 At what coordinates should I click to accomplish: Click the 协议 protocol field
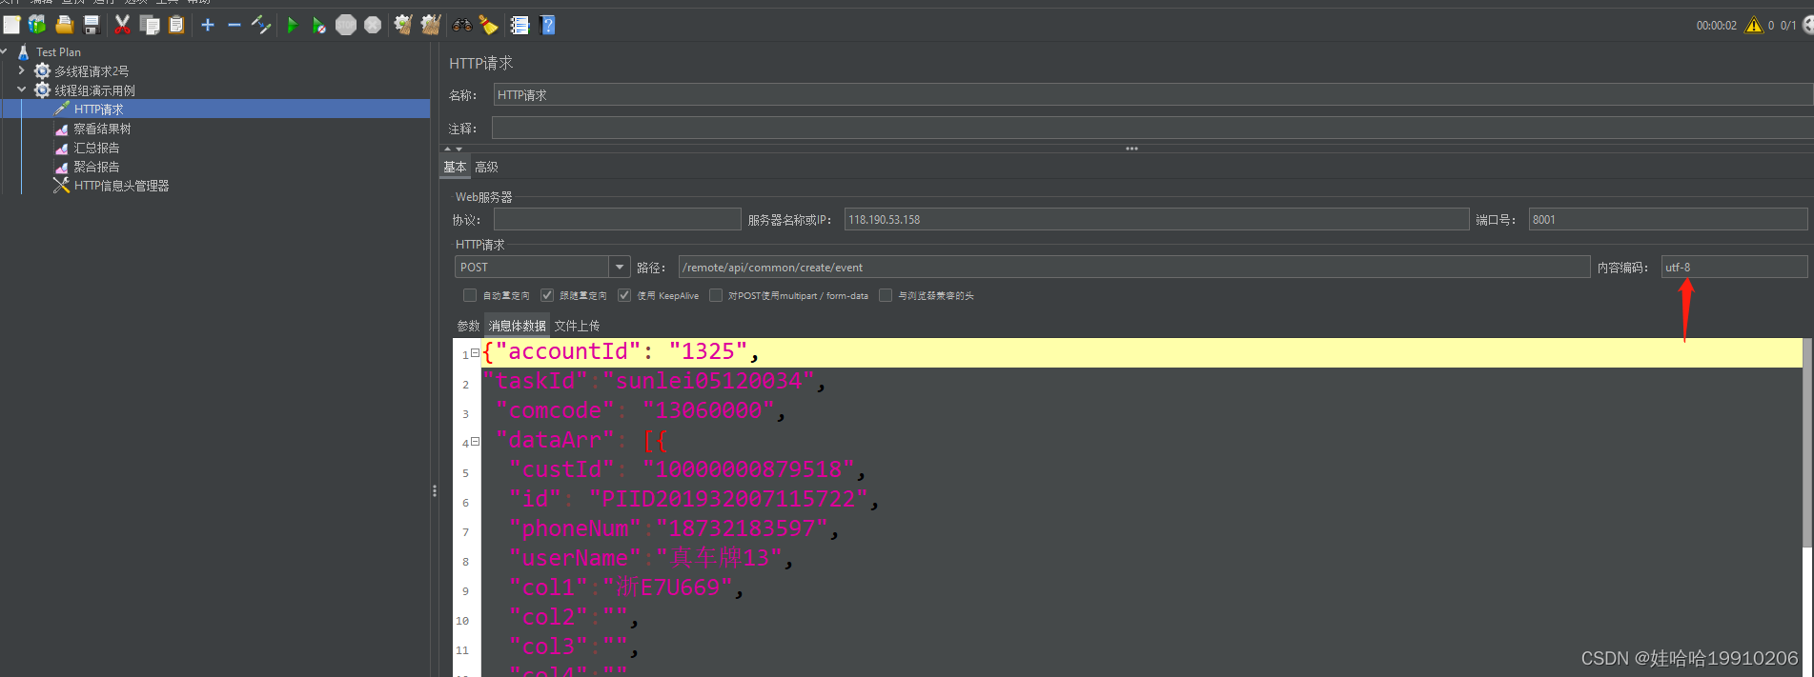[x=617, y=220]
